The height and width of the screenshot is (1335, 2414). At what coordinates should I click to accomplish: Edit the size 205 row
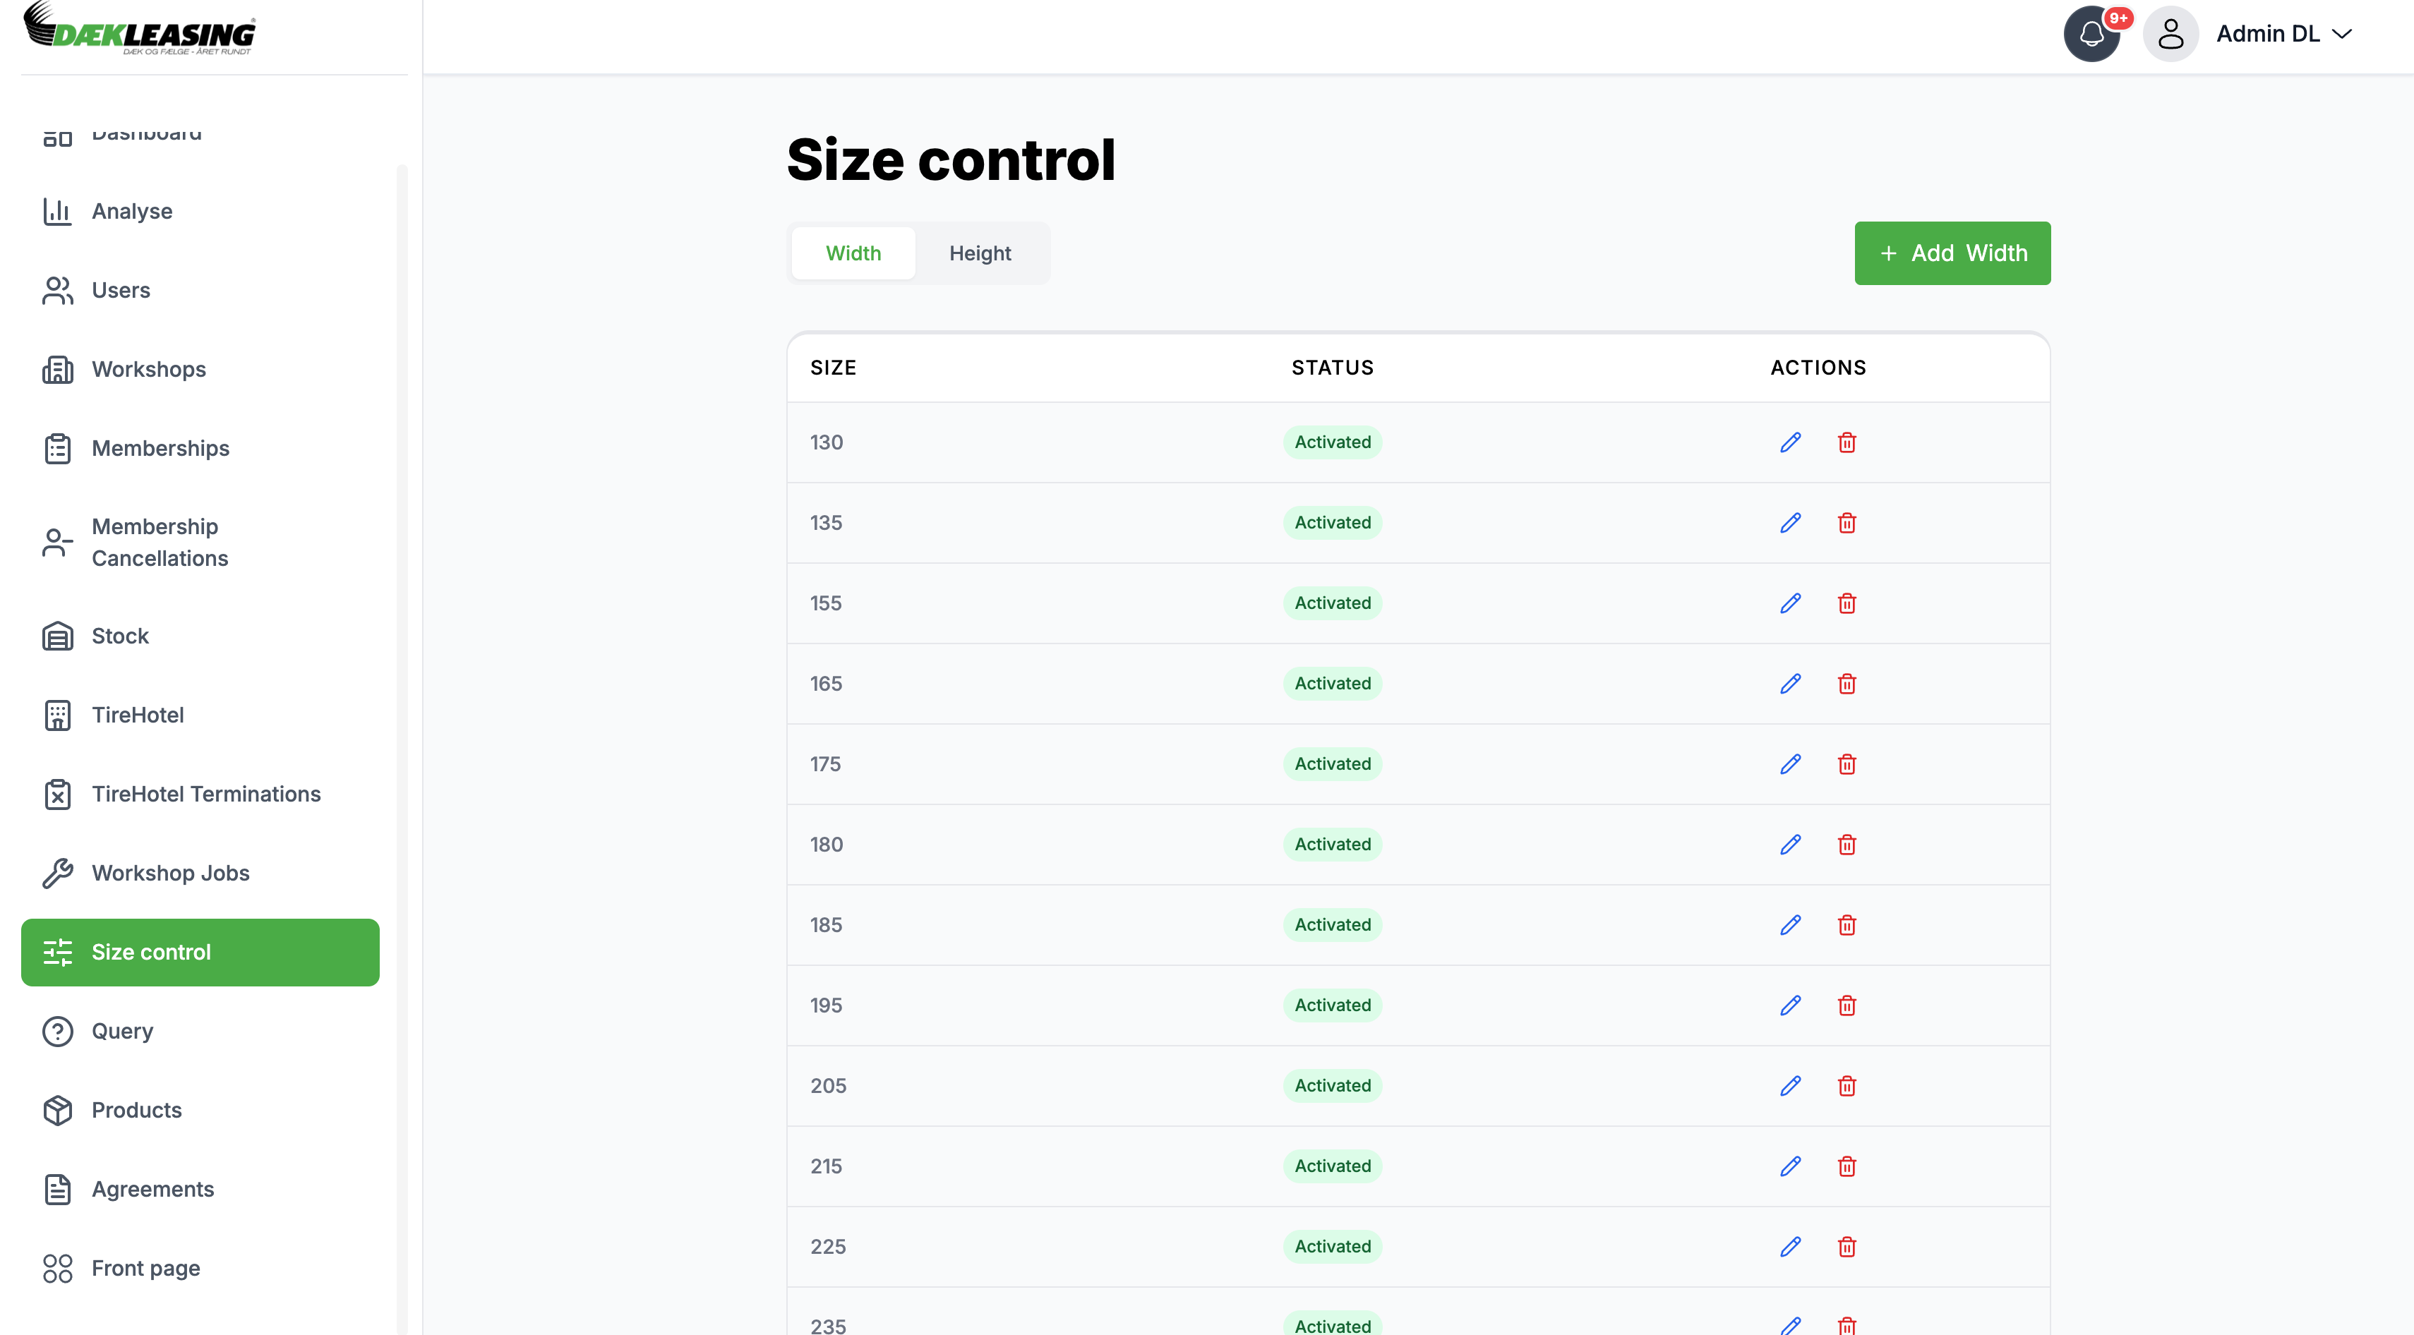pyautogui.click(x=1790, y=1086)
